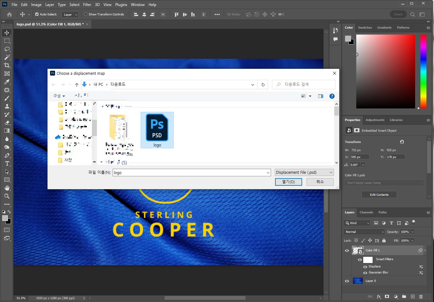434x302 pixels.
Task: Open Opacity value dropdown arrow
Action: [412, 232]
